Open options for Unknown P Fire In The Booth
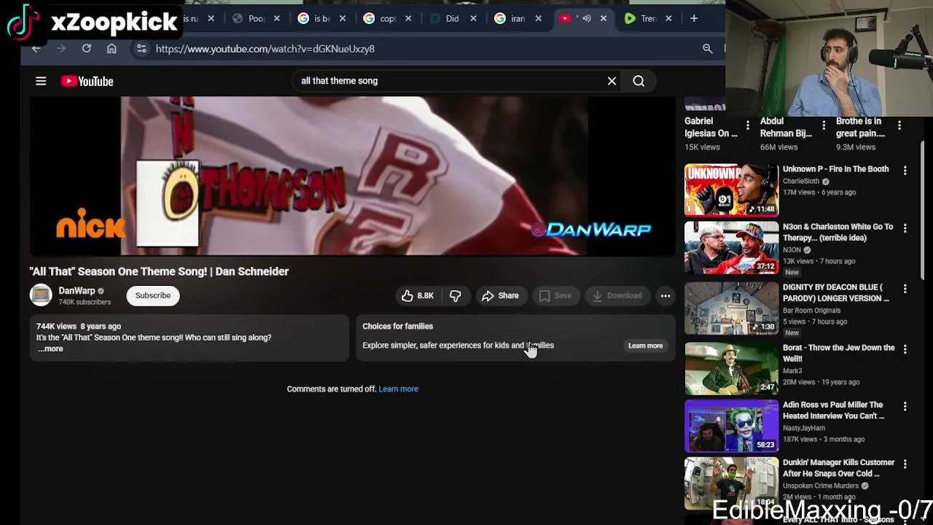The height and width of the screenshot is (525, 933). (x=905, y=170)
